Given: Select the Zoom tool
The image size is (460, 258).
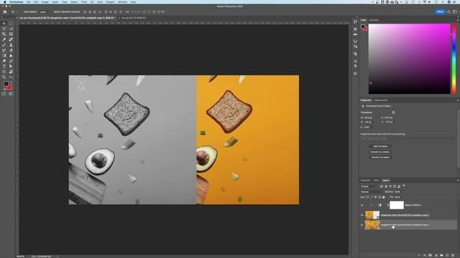Looking at the screenshot, I should [4, 77].
